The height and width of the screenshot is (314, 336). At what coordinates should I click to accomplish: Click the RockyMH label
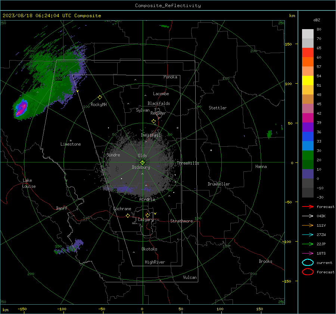pyautogui.click(x=99, y=105)
